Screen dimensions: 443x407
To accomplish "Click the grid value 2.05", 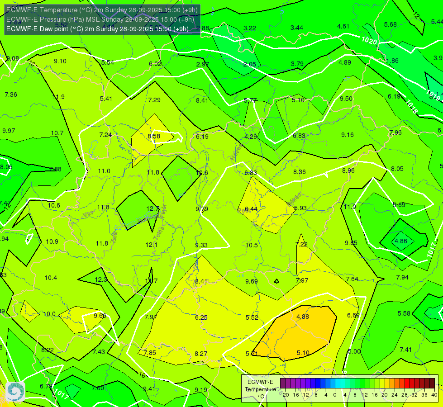I will click(x=250, y=64).
